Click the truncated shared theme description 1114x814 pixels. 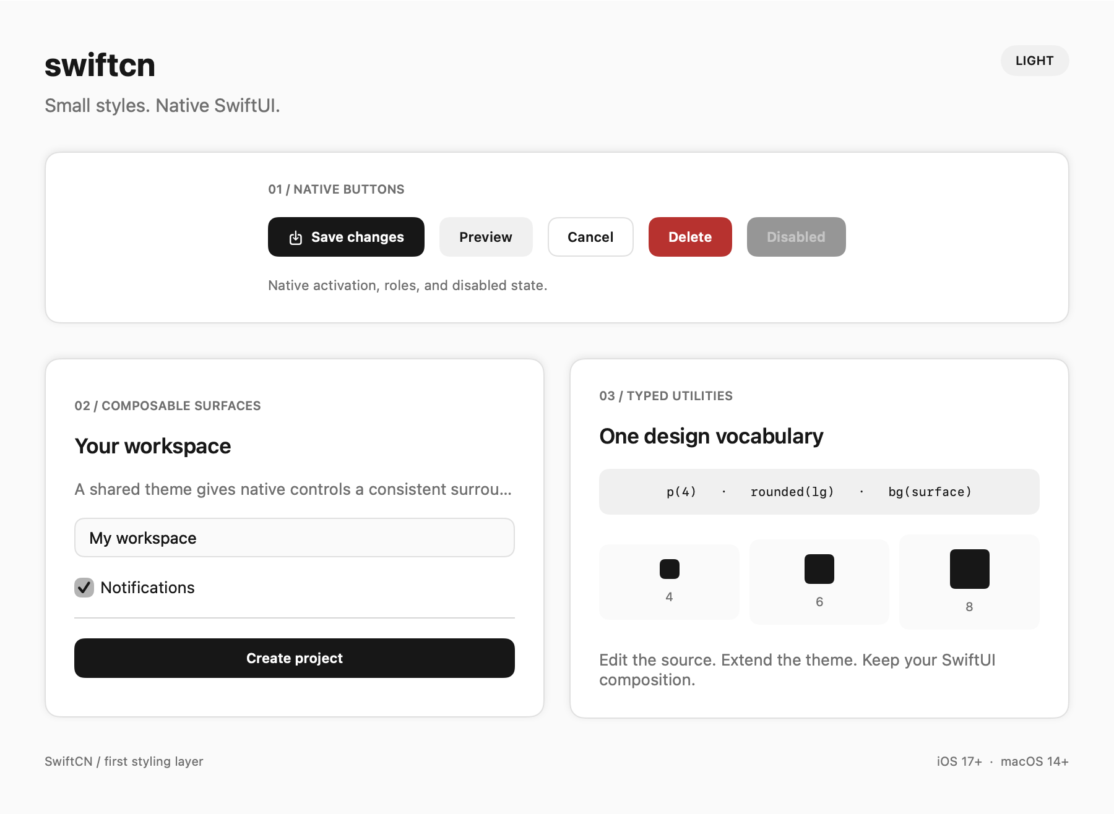point(293,489)
